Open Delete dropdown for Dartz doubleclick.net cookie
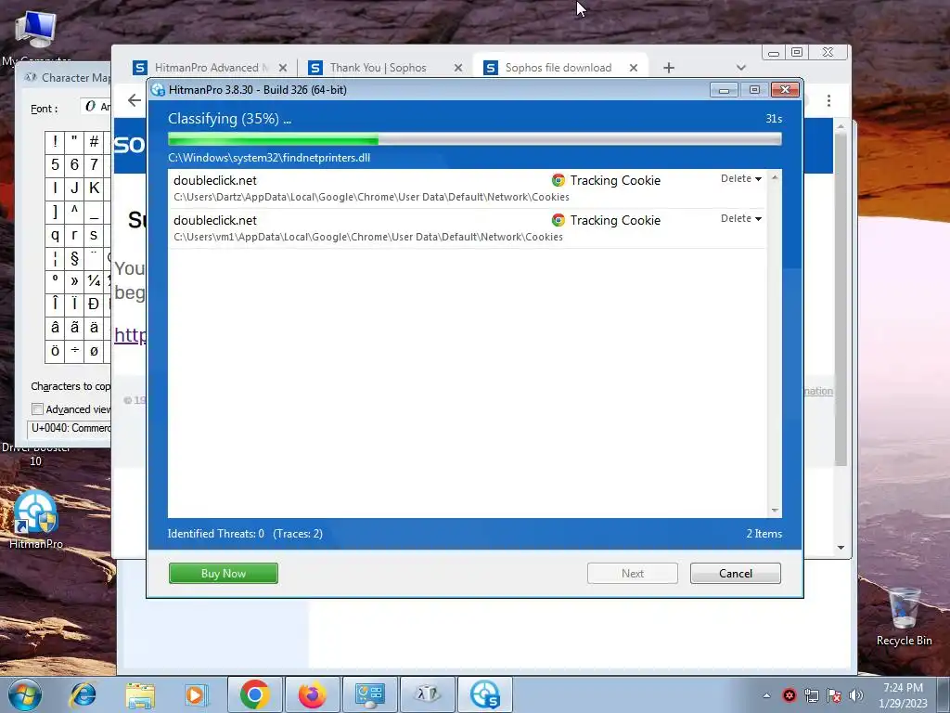The height and width of the screenshot is (713, 950). point(740,178)
